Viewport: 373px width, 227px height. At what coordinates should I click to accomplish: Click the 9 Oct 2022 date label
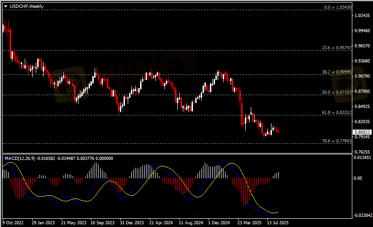[x=13, y=223]
